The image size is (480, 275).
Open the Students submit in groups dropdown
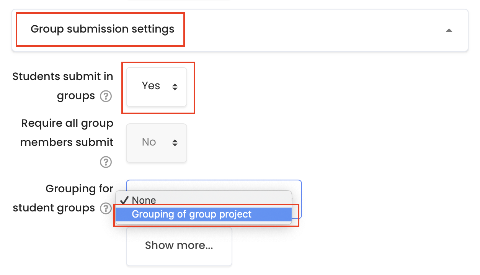pyautogui.click(x=157, y=87)
